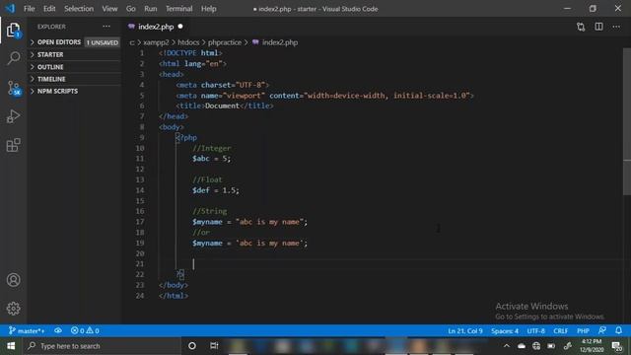Image resolution: width=631 pixels, height=355 pixels.
Task: Open the Extensions view icon
Action: click(x=13, y=145)
